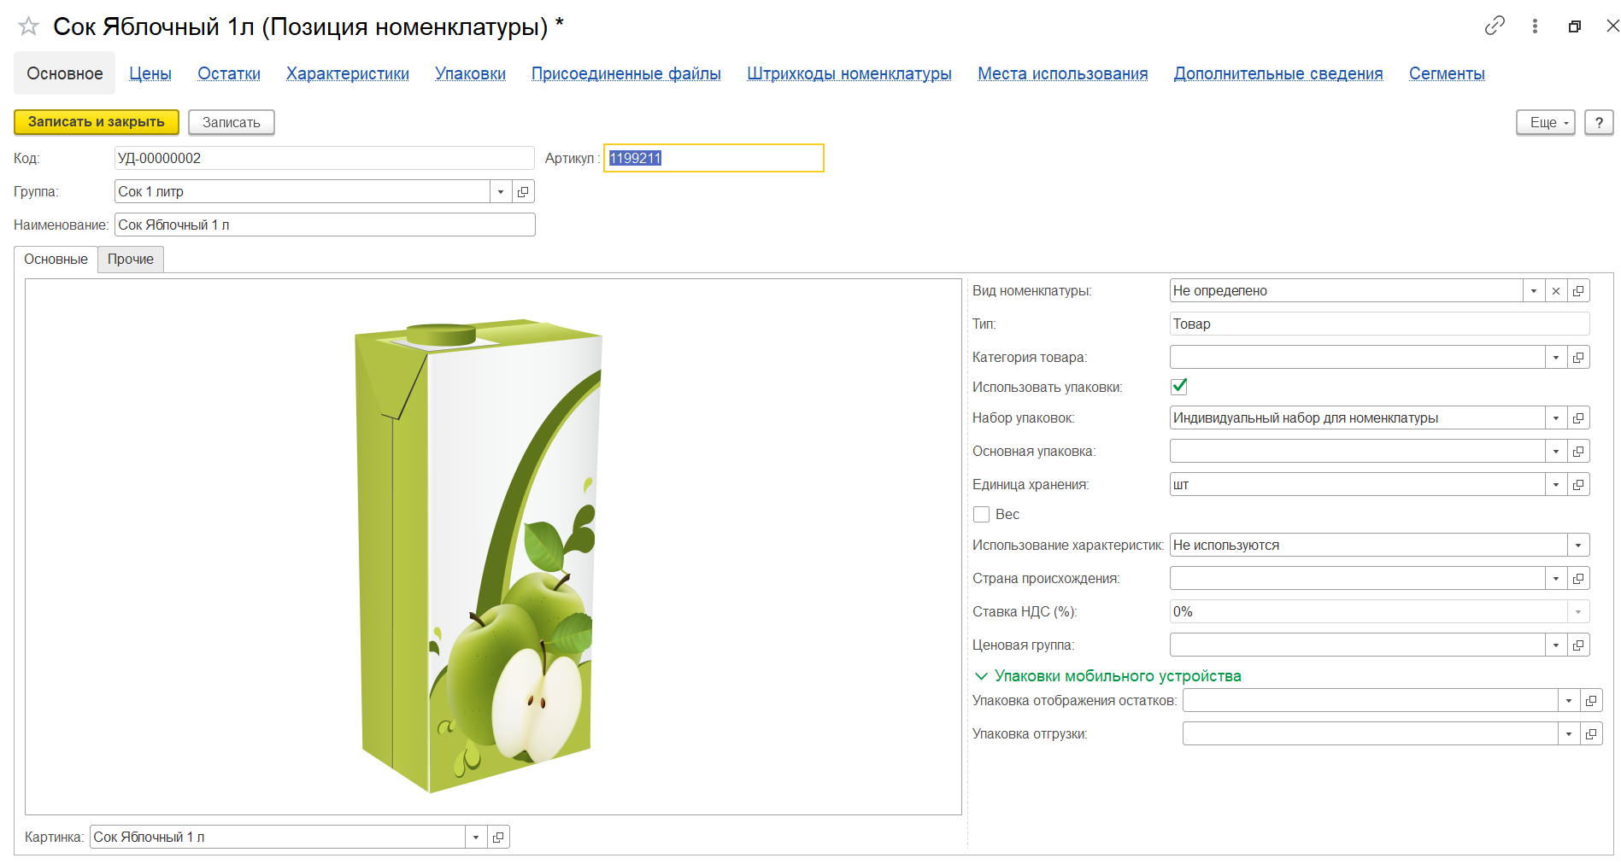Expand the Набор упаковок dropdown
Screen dimensions: 1621x864
1556,418
